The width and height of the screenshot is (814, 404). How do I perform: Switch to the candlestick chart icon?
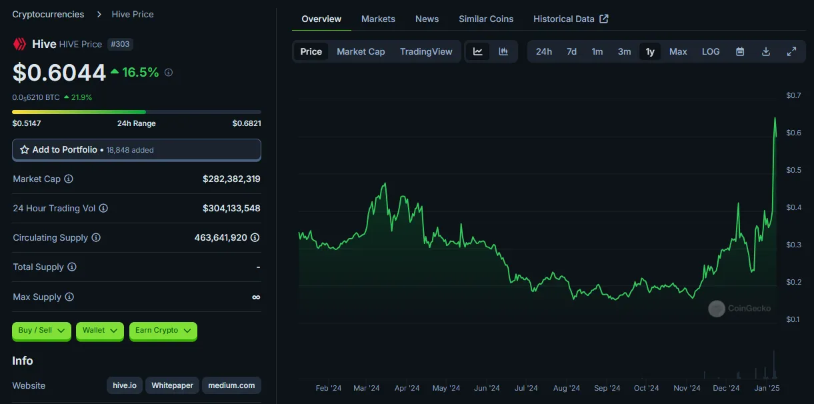coord(503,51)
